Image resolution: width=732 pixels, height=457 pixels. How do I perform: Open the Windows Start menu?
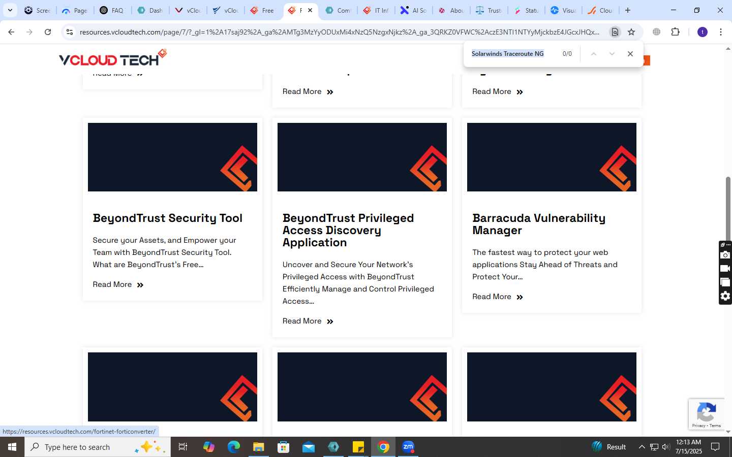(x=12, y=447)
